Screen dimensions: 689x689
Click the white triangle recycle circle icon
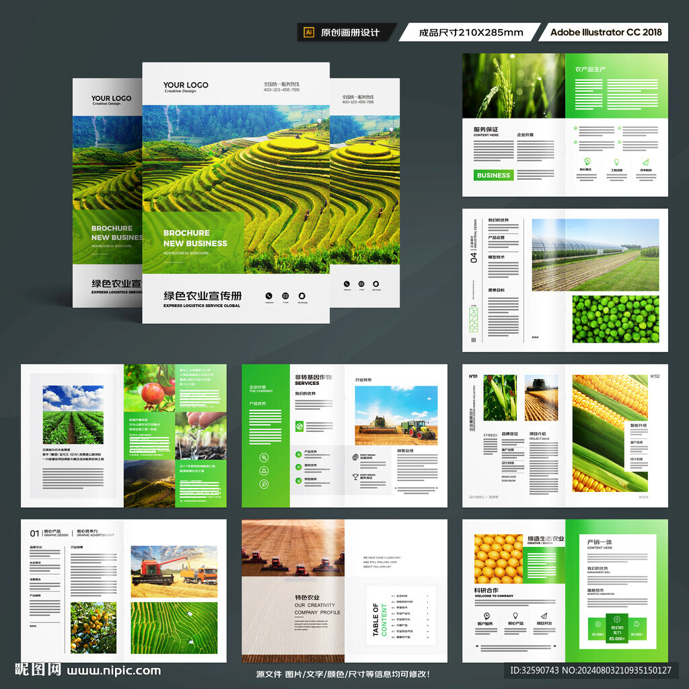tap(264, 471)
